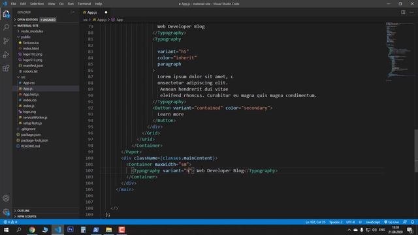The width and height of the screenshot is (418, 235).
Task: Open Windows taskbar search
Action: click(19, 230)
